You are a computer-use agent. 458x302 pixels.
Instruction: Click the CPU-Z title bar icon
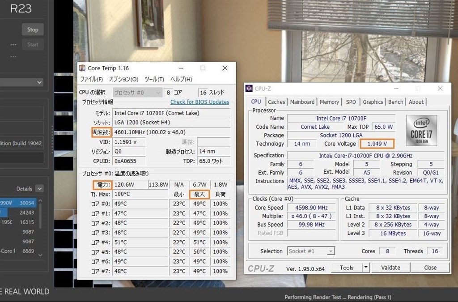coord(249,89)
